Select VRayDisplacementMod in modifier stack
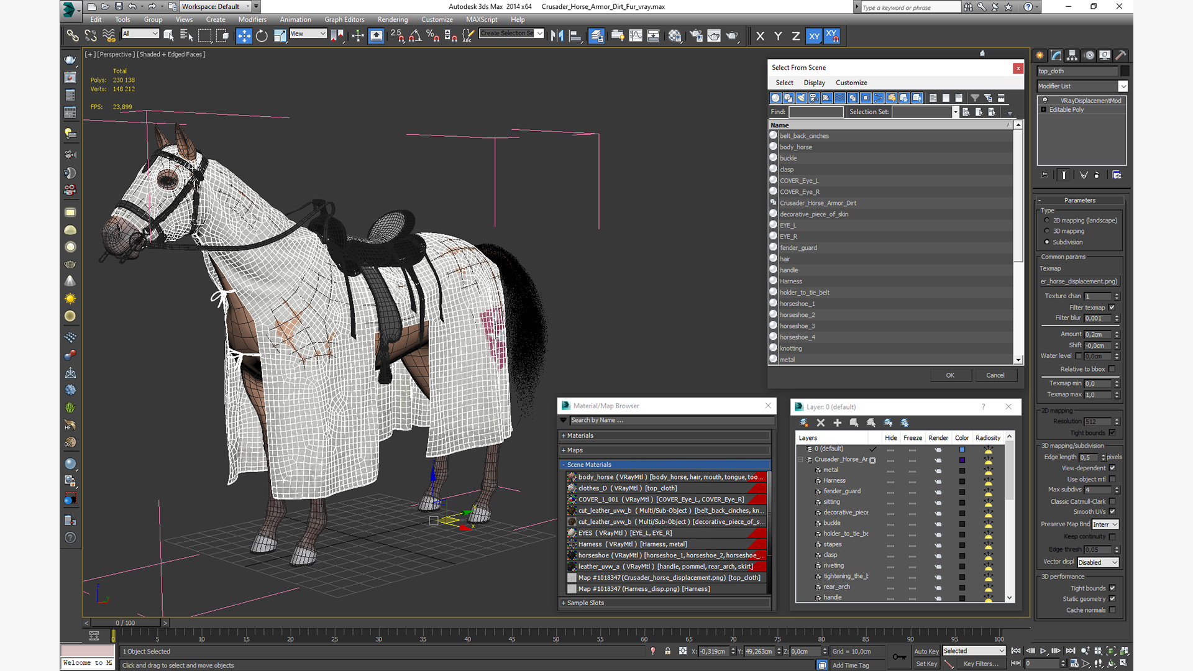The width and height of the screenshot is (1193, 671). click(x=1090, y=101)
